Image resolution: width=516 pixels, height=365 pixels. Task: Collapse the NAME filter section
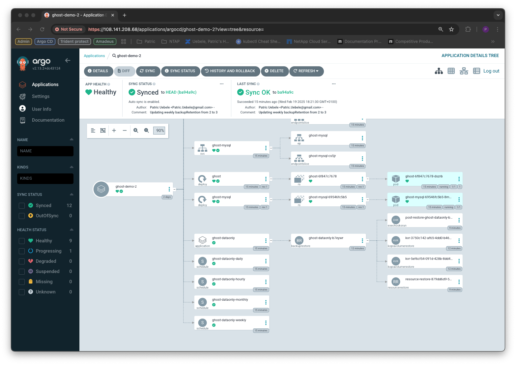click(72, 139)
